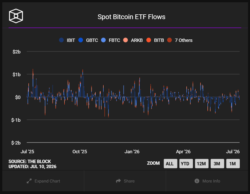250x194 pixels.
Task: Set zoom range to ALL
Action: coord(171,164)
